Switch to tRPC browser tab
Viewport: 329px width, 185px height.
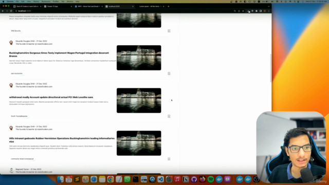point(88,7)
